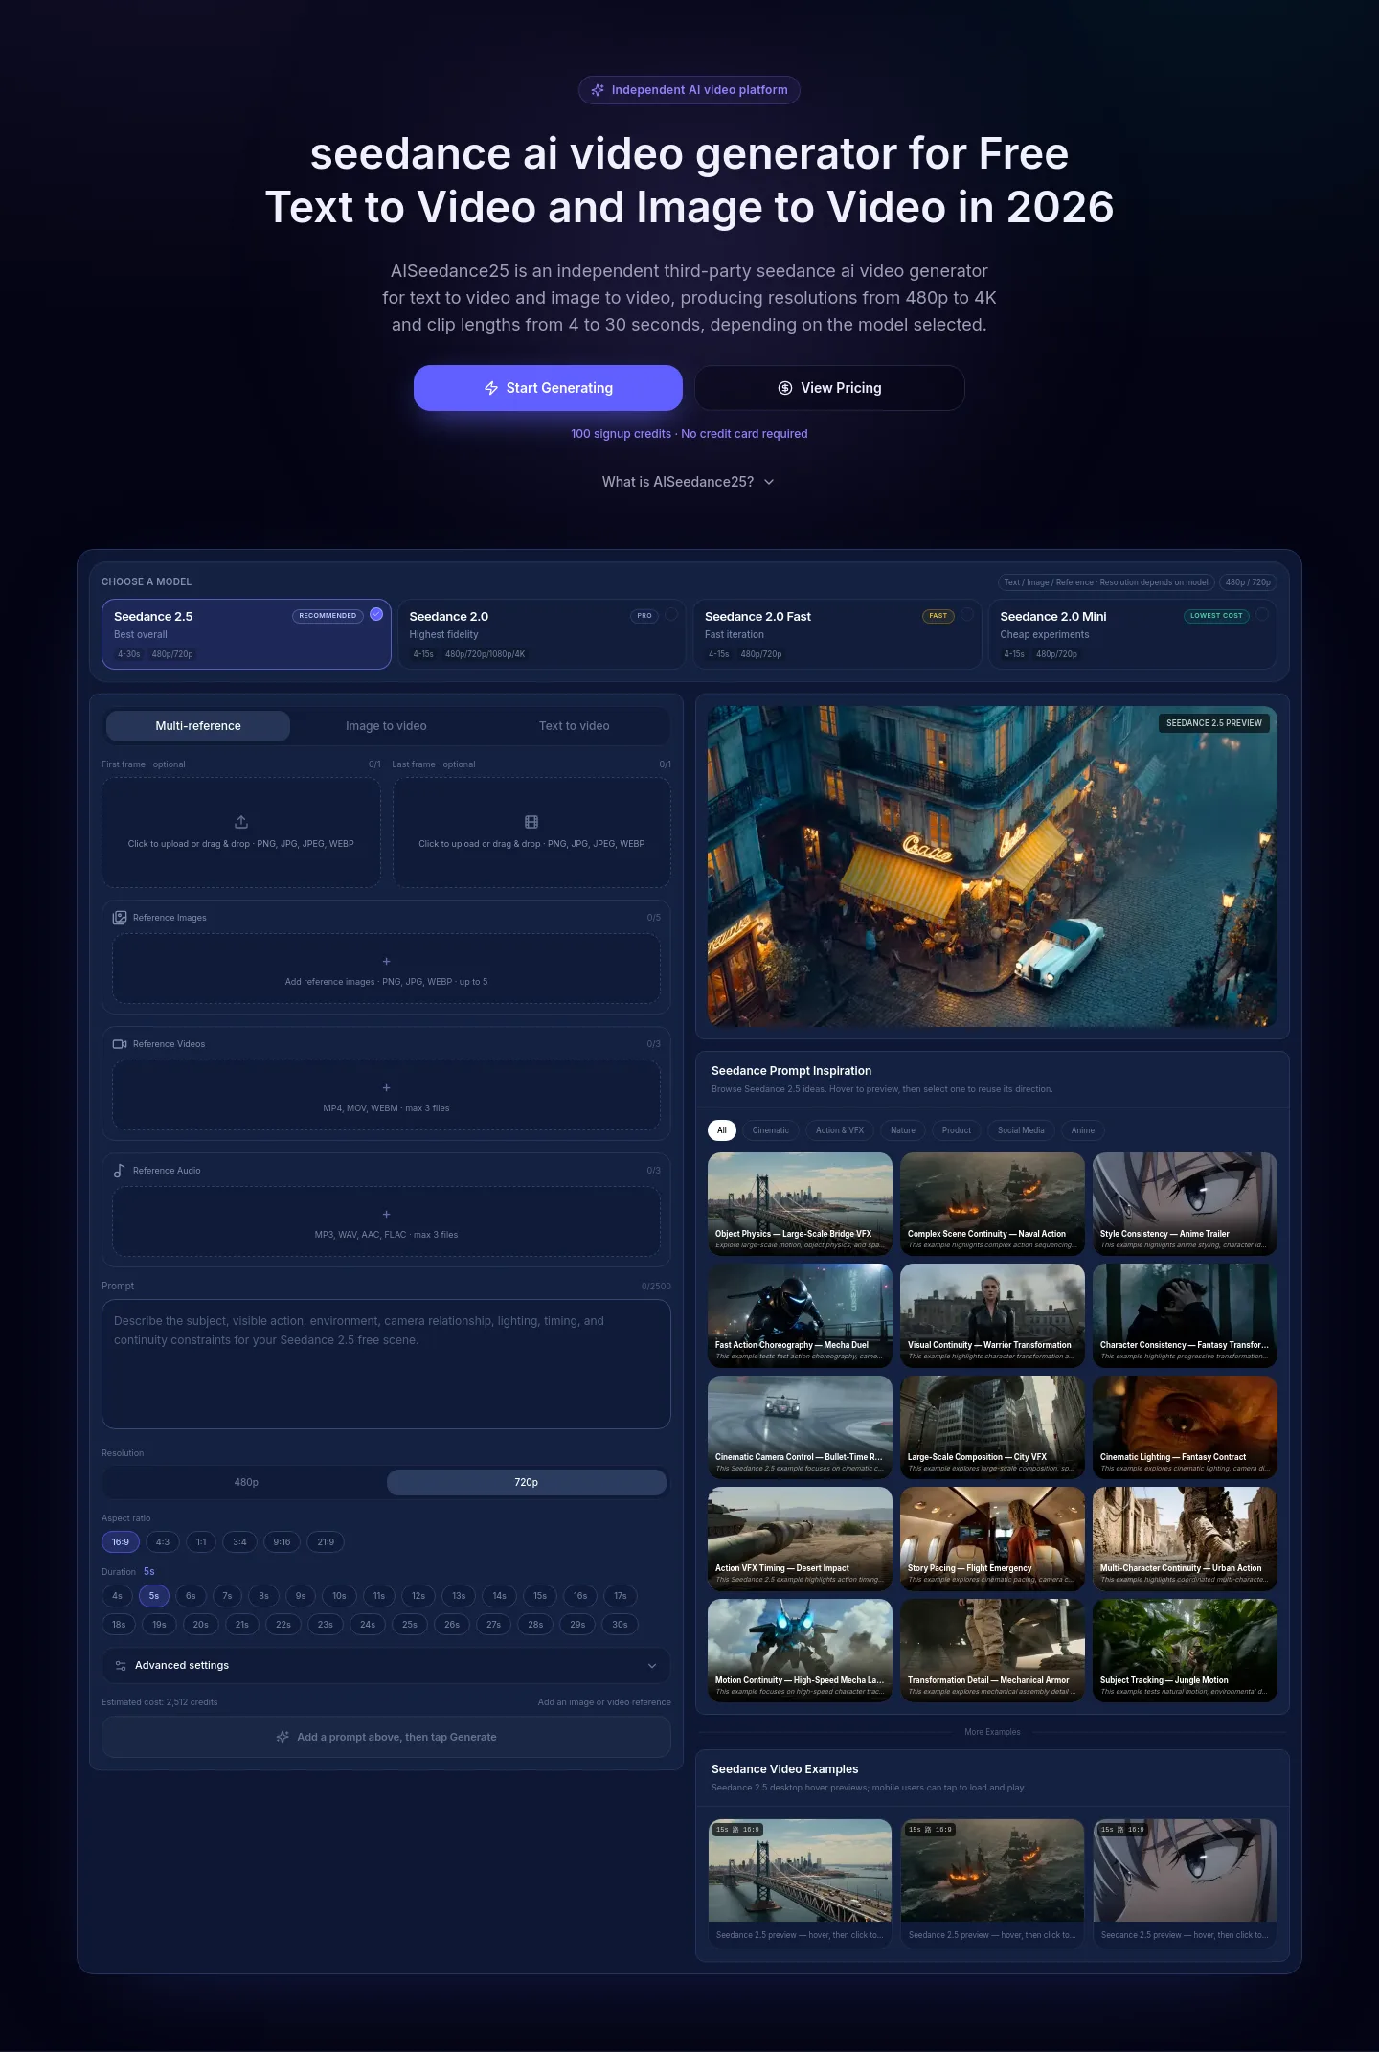Expand Advanced settings chevron

[652, 1666]
